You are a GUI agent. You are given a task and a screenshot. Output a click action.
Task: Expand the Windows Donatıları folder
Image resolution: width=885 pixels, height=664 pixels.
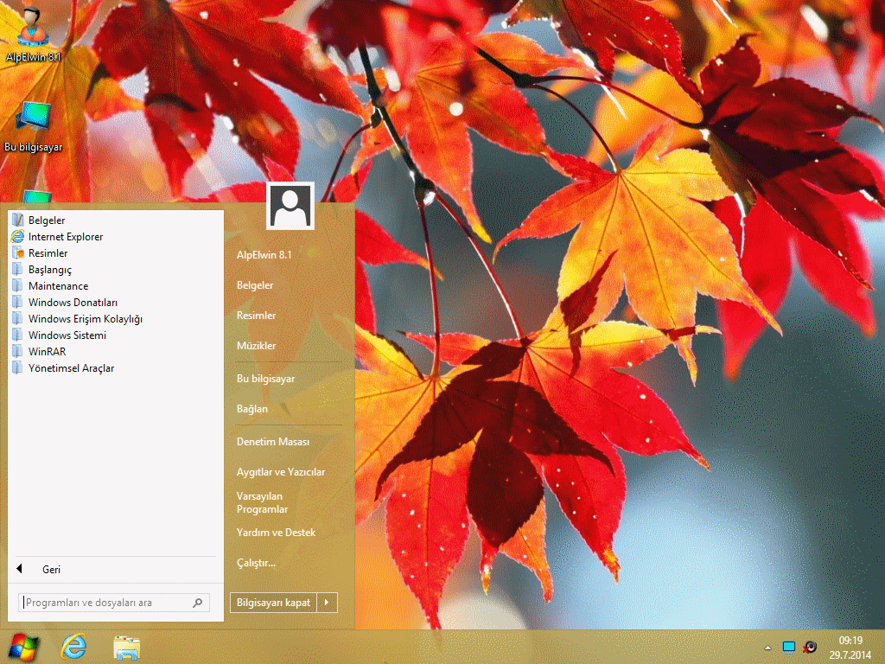73,303
